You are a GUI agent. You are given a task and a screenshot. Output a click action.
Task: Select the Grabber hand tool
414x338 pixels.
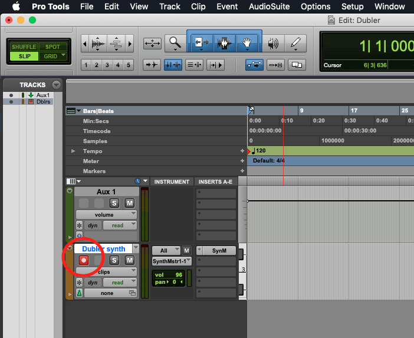coord(247,43)
